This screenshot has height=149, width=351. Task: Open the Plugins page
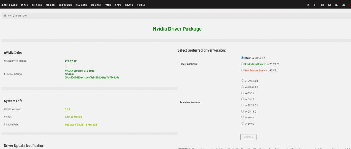pyautogui.click(x=81, y=5)
